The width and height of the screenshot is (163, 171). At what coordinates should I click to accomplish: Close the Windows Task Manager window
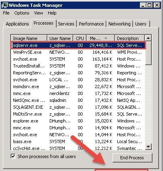tap(157, 5)
